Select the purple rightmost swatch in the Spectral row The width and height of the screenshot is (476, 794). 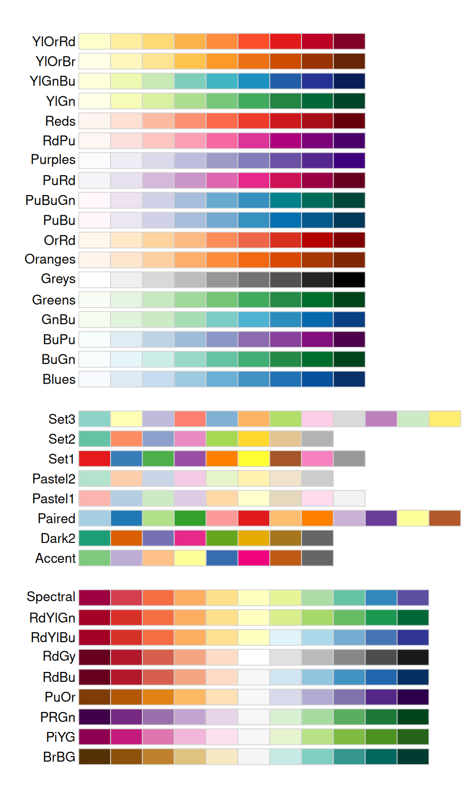pos(413,597)
